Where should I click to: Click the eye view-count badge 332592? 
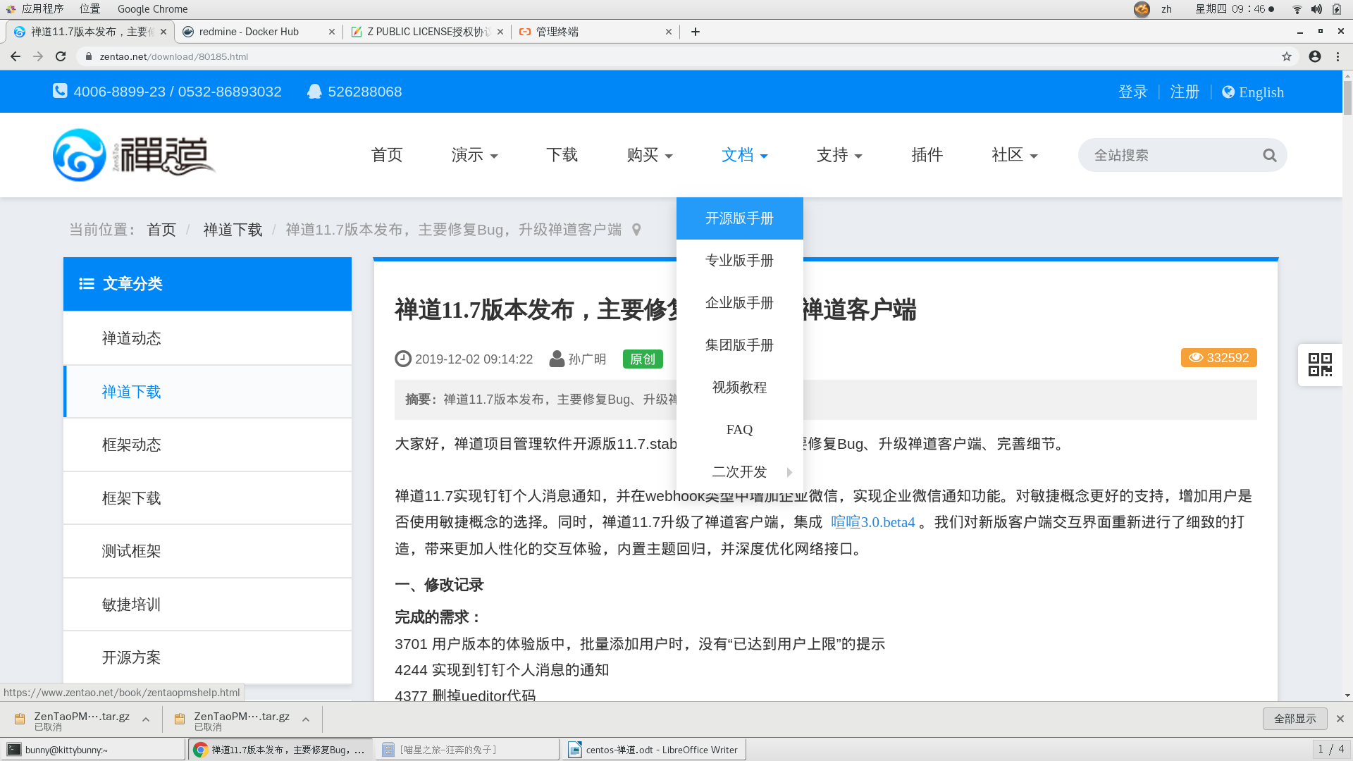coord(1219,358)
